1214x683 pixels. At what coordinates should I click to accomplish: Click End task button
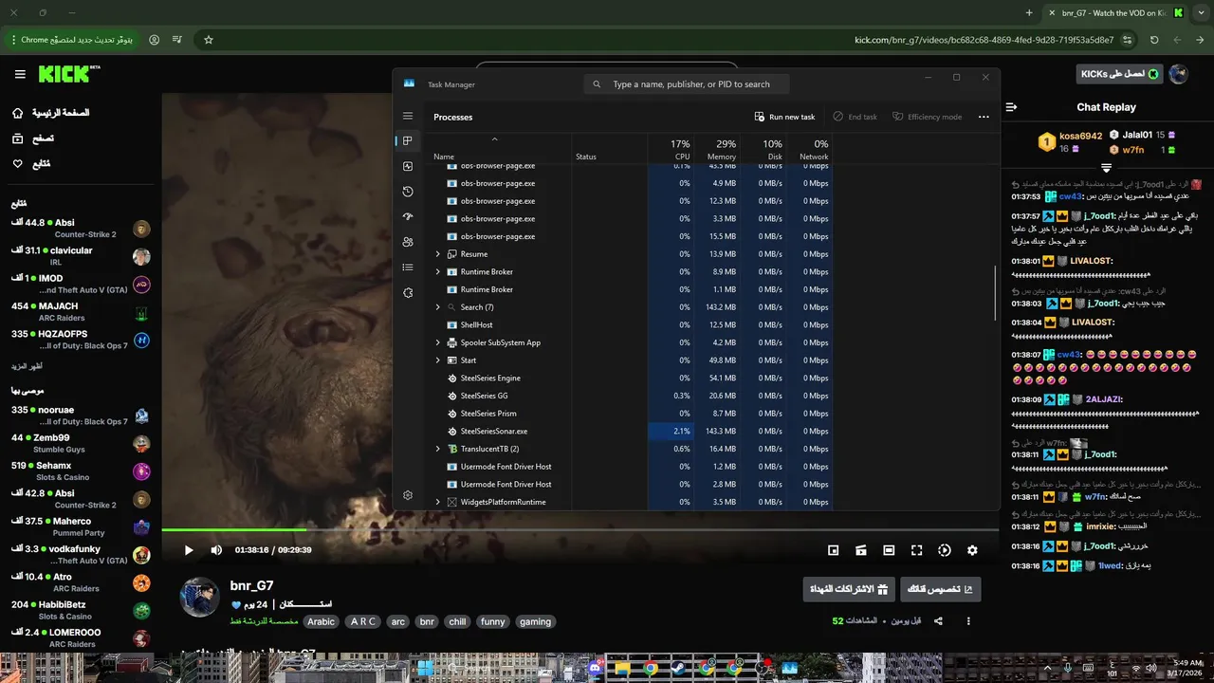855,117
